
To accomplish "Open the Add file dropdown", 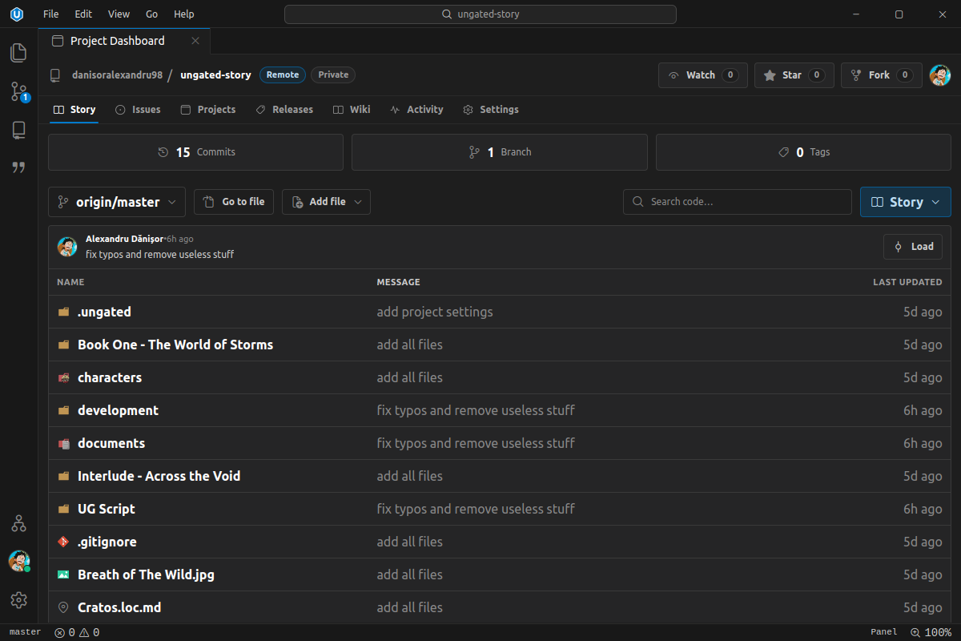I will [326, 202].
